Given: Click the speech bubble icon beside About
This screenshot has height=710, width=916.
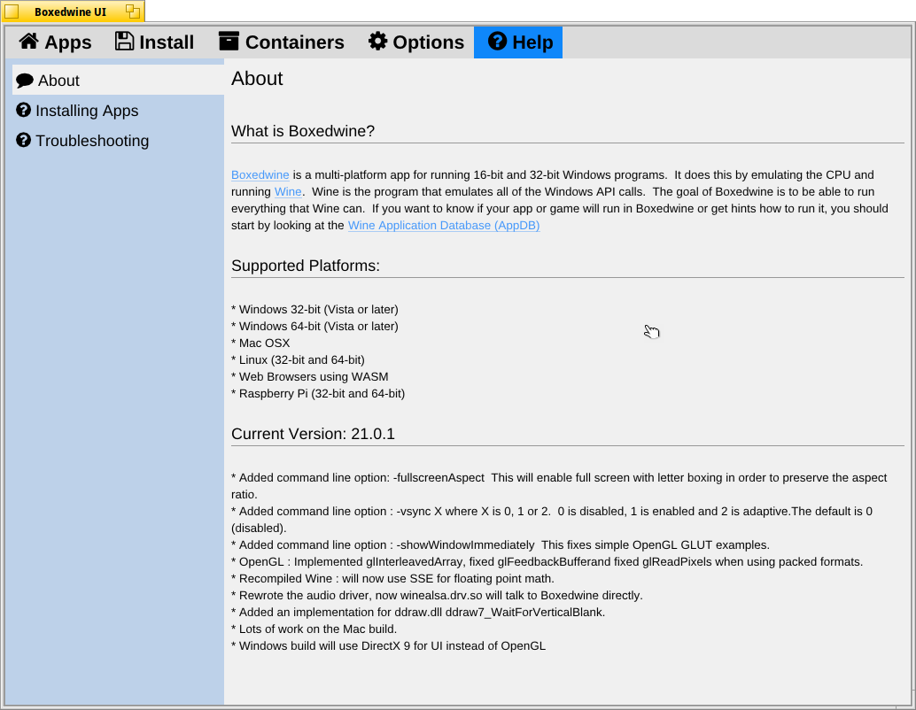Looking at the screenshot, I should [x=25, y=81].
